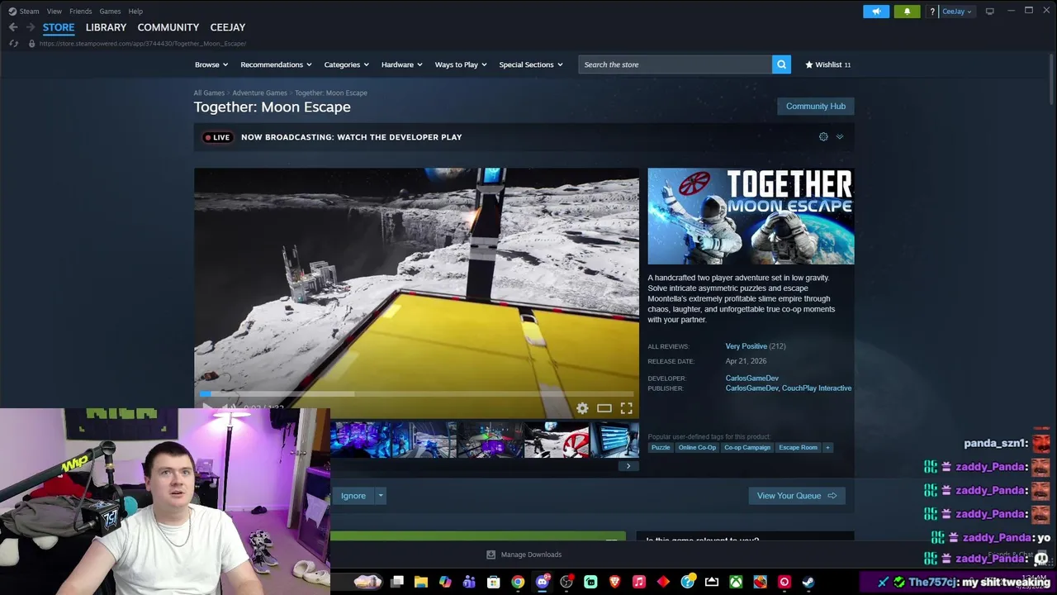
Task: Open Very Positive reviews link
Action: point(746,346)
